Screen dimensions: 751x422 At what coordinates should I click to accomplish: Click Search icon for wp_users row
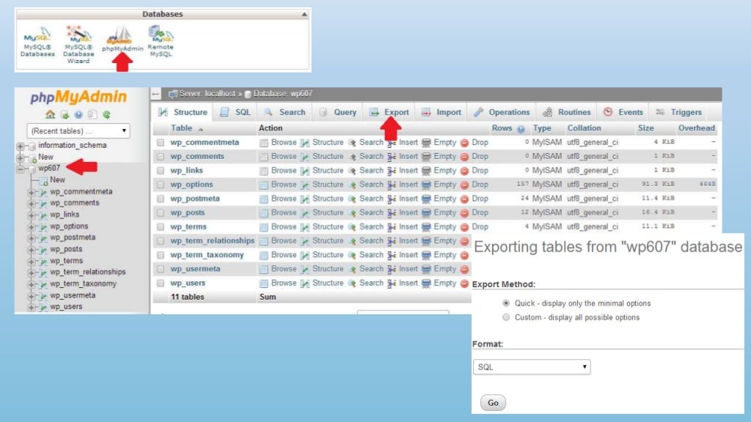pos(352,284)
